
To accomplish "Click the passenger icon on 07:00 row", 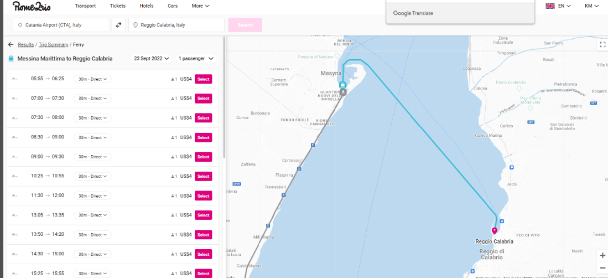I will pos(174,99).
